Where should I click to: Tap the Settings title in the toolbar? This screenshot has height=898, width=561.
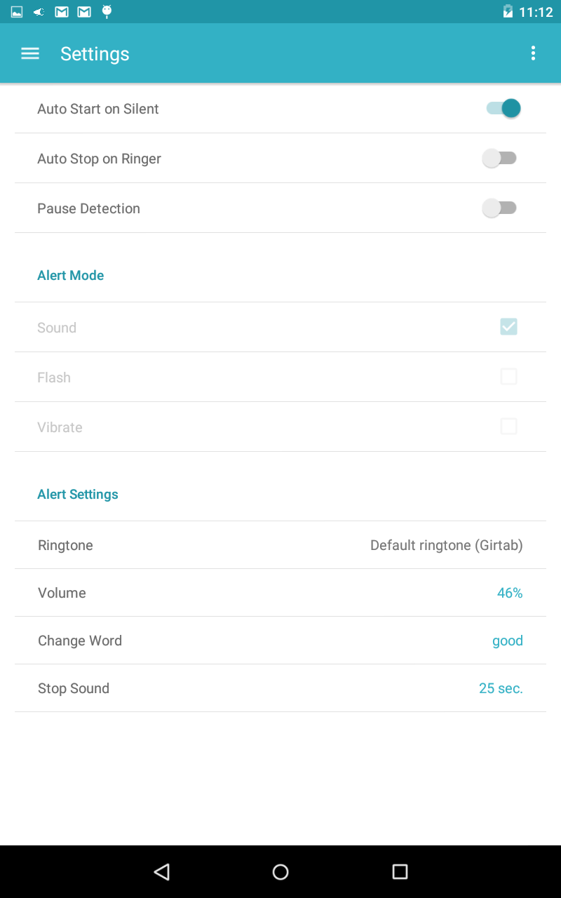[95, 54]
